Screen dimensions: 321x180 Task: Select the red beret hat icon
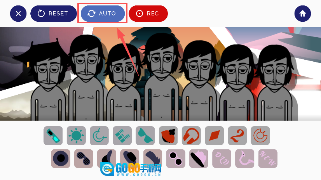click(168, 135)
